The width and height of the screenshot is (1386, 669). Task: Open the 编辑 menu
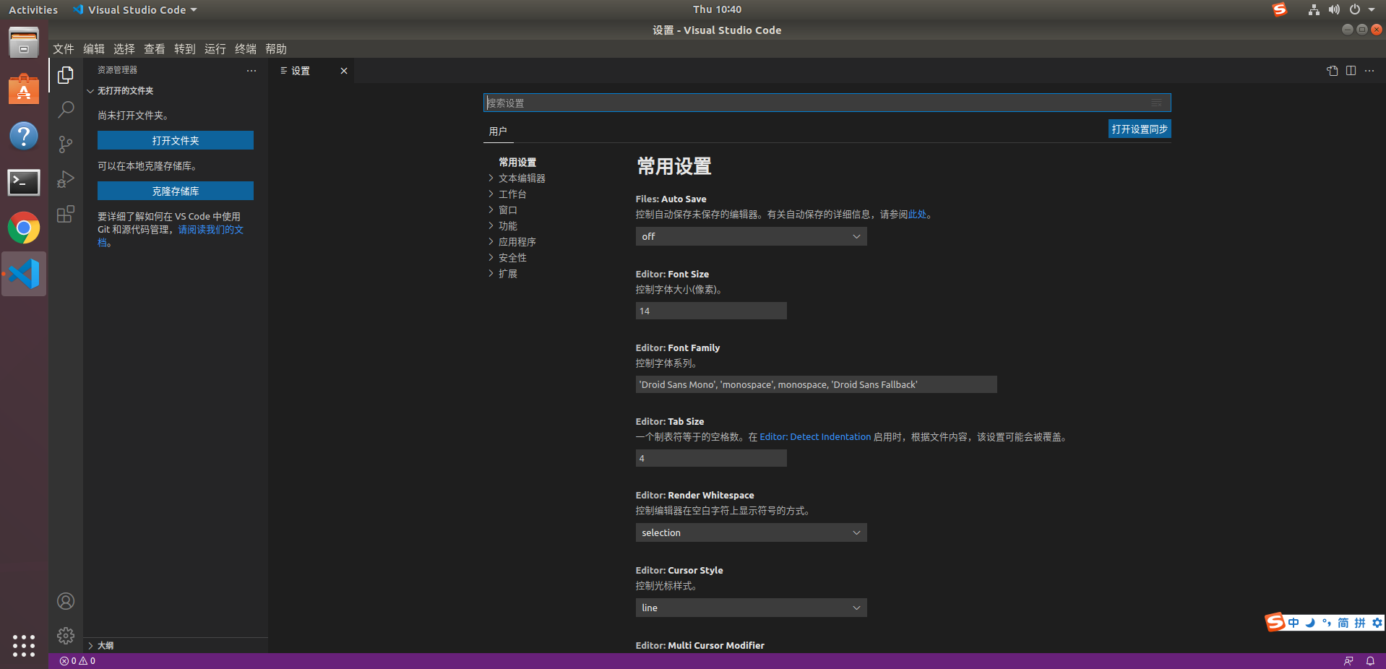click(x=94, y=49)
